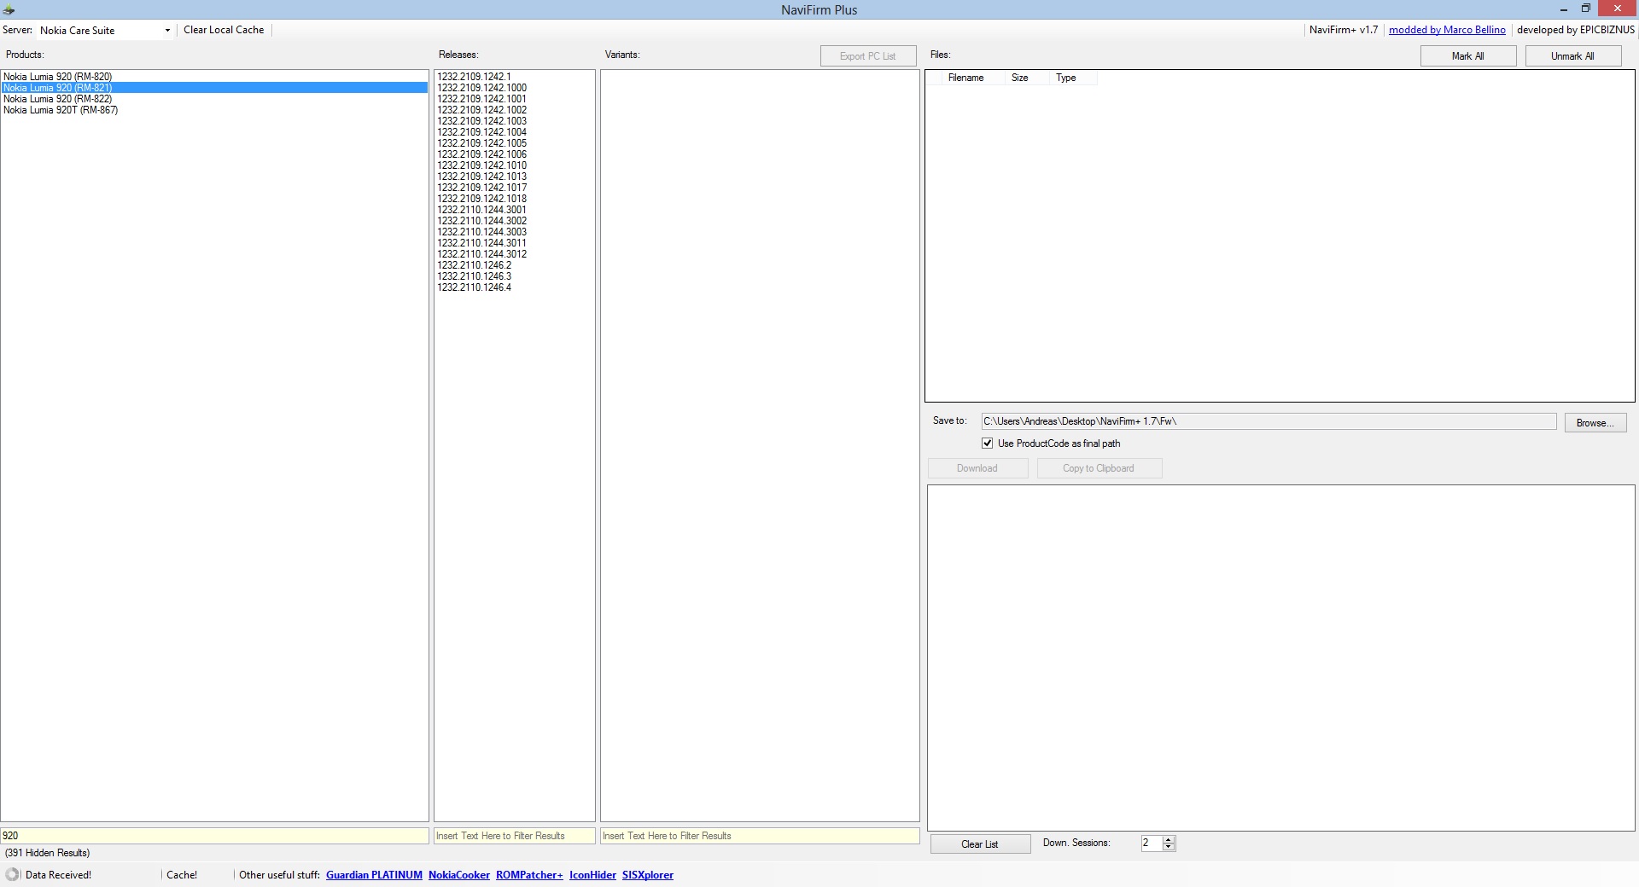Click the Unmark All button
1639x887 pixels.
coord(1572,56)
